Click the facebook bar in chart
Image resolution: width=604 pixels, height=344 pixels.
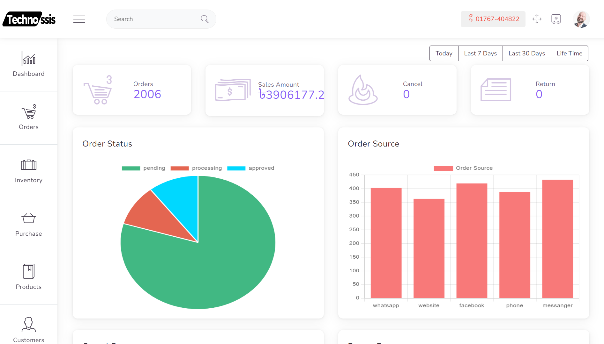472,240
